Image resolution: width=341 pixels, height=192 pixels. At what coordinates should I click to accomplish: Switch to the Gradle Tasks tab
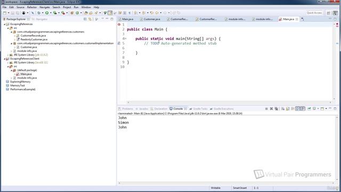click(198, 109)
